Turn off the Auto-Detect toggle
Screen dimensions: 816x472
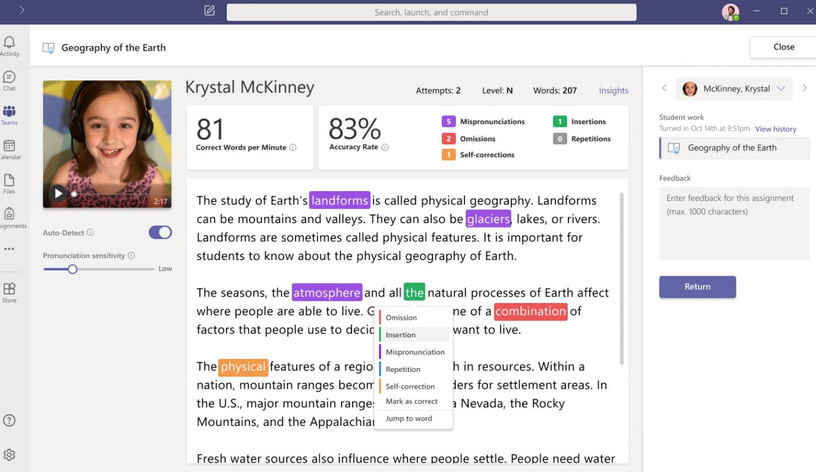click(x=160, y=233)
